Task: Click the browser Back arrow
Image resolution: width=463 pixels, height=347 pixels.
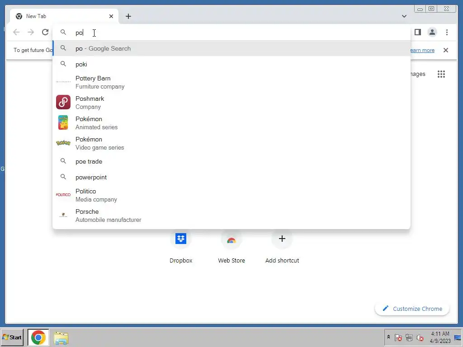Action: coord(16,32)
